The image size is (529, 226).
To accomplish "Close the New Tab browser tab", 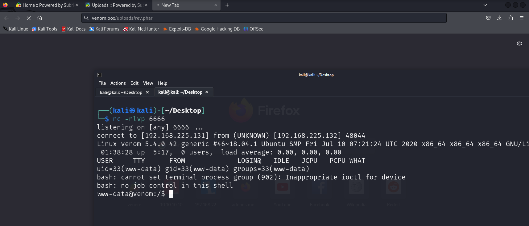I will click(216, 5).
